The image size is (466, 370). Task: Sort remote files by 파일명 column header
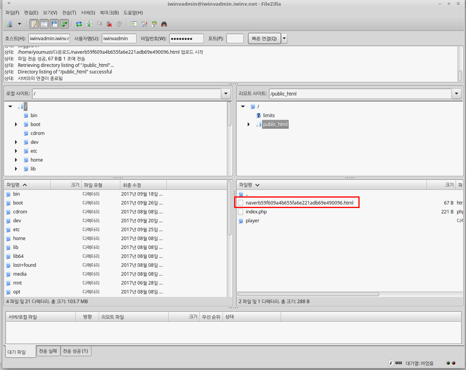[331, 185]
